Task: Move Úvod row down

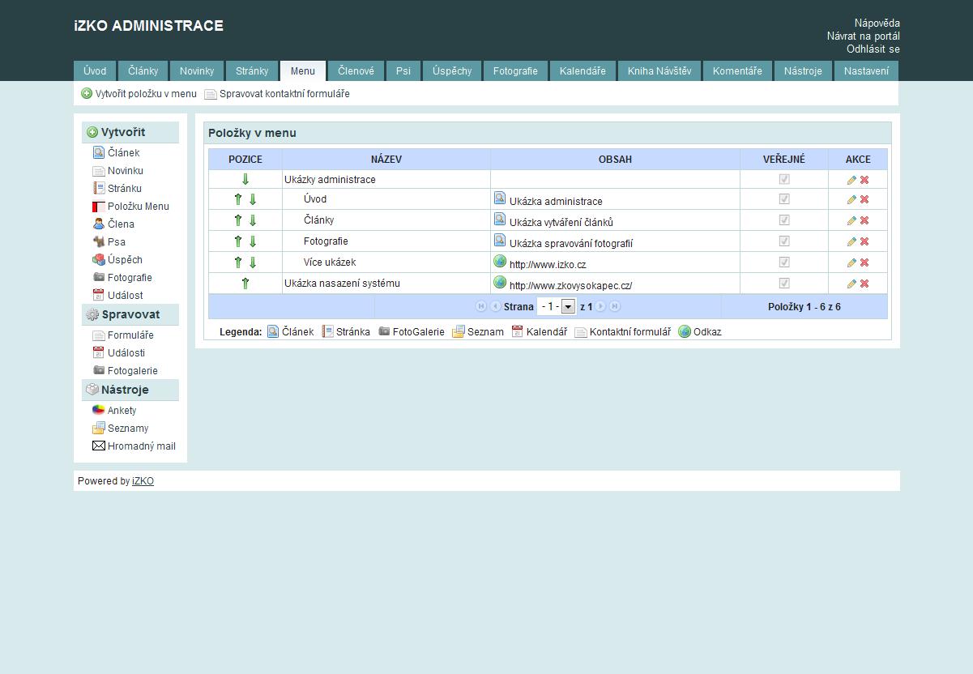Action: [x=253, y=199]
